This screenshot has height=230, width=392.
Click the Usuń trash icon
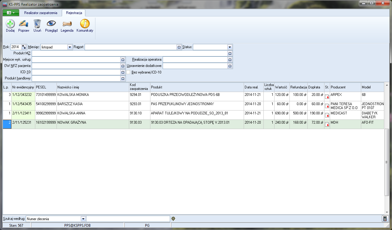pos(37,24)
